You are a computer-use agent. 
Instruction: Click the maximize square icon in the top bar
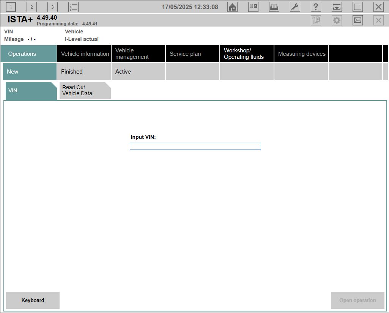click(358, 7)
